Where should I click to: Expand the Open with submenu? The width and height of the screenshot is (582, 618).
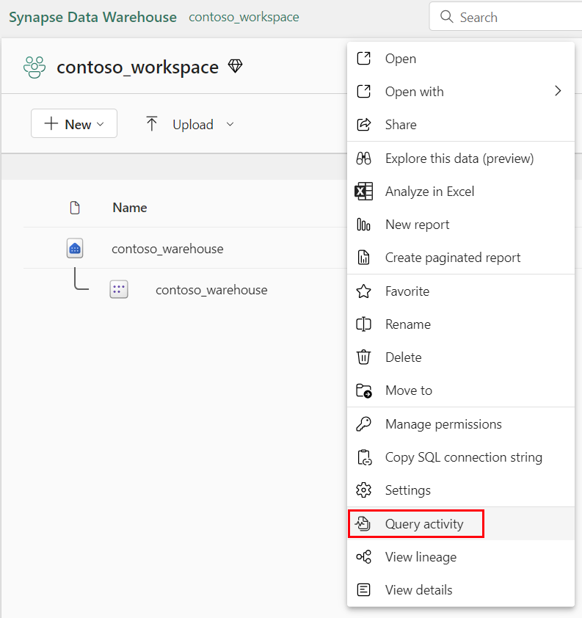[415, 91]
